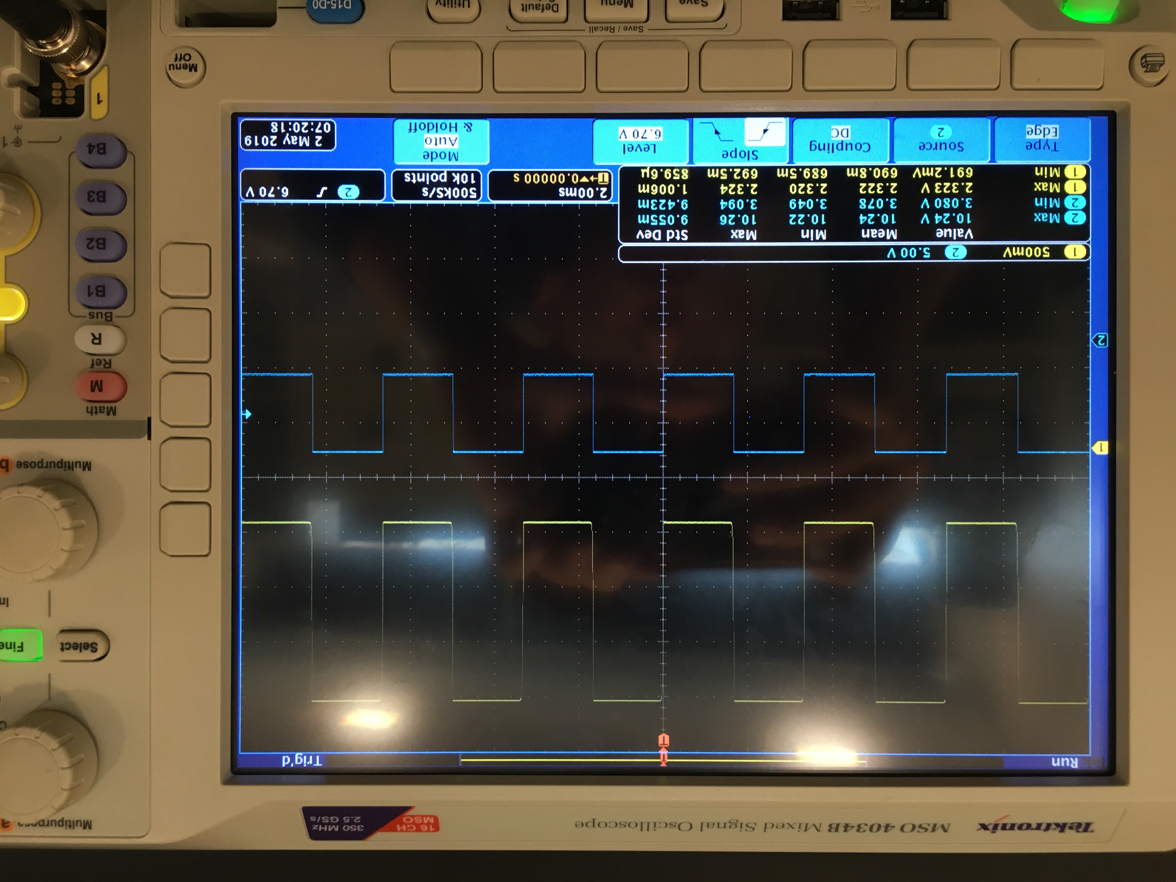Click the 3.080 V Value cell
The width and height of the screenshot is (1176, 882).
tap(946, 203)
